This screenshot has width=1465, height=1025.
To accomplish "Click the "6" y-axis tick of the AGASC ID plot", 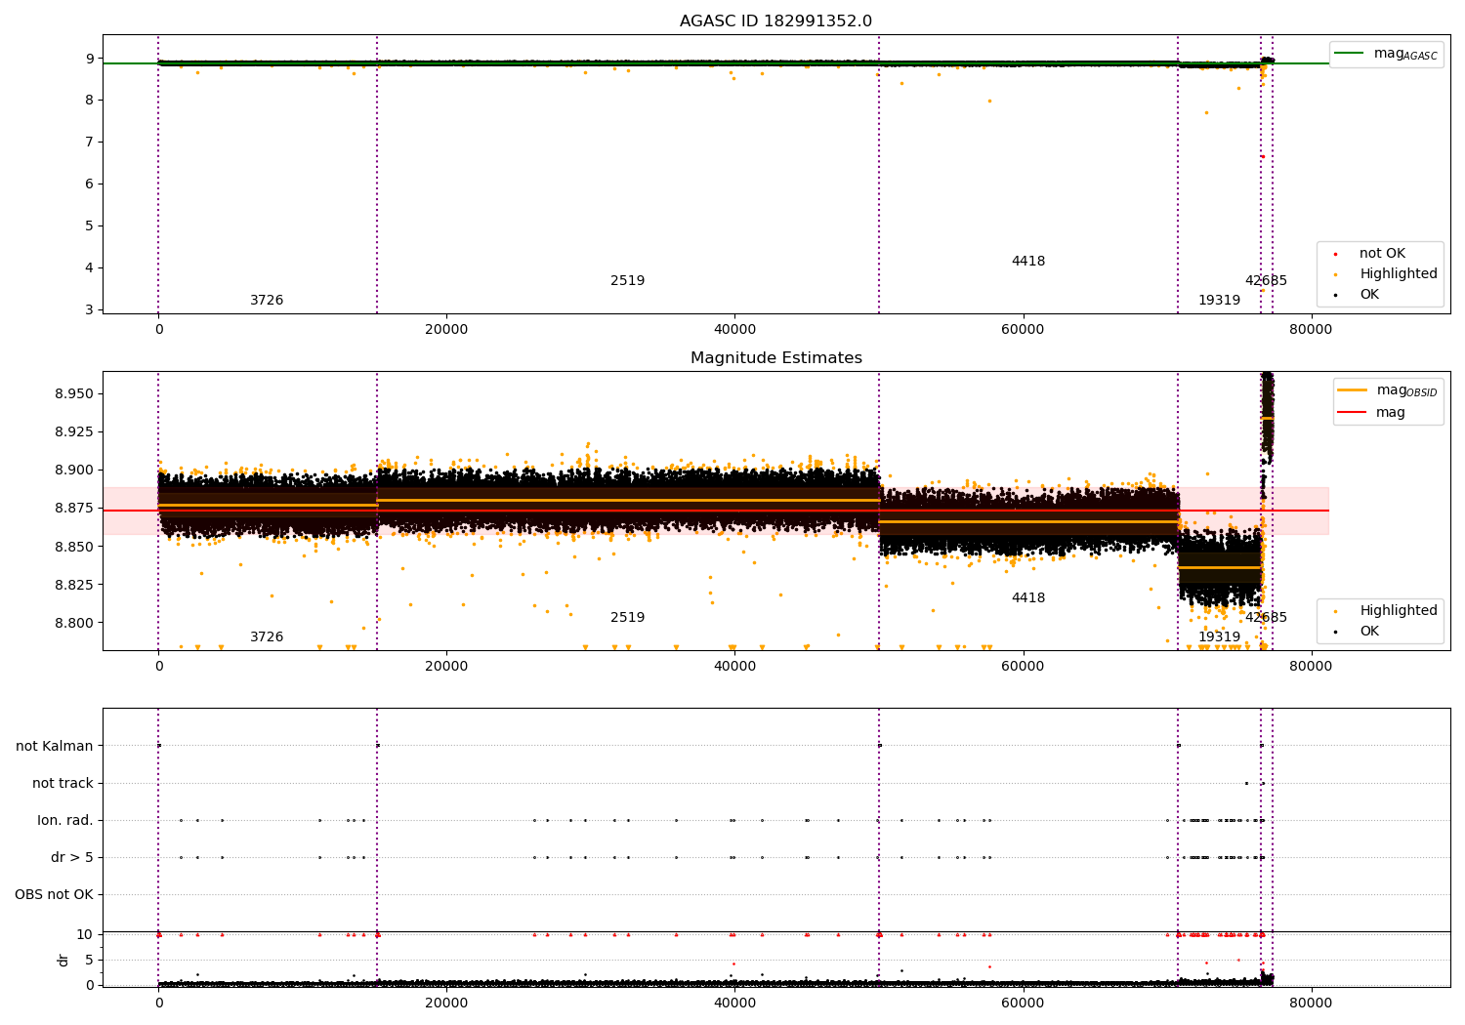I will 90,184.
